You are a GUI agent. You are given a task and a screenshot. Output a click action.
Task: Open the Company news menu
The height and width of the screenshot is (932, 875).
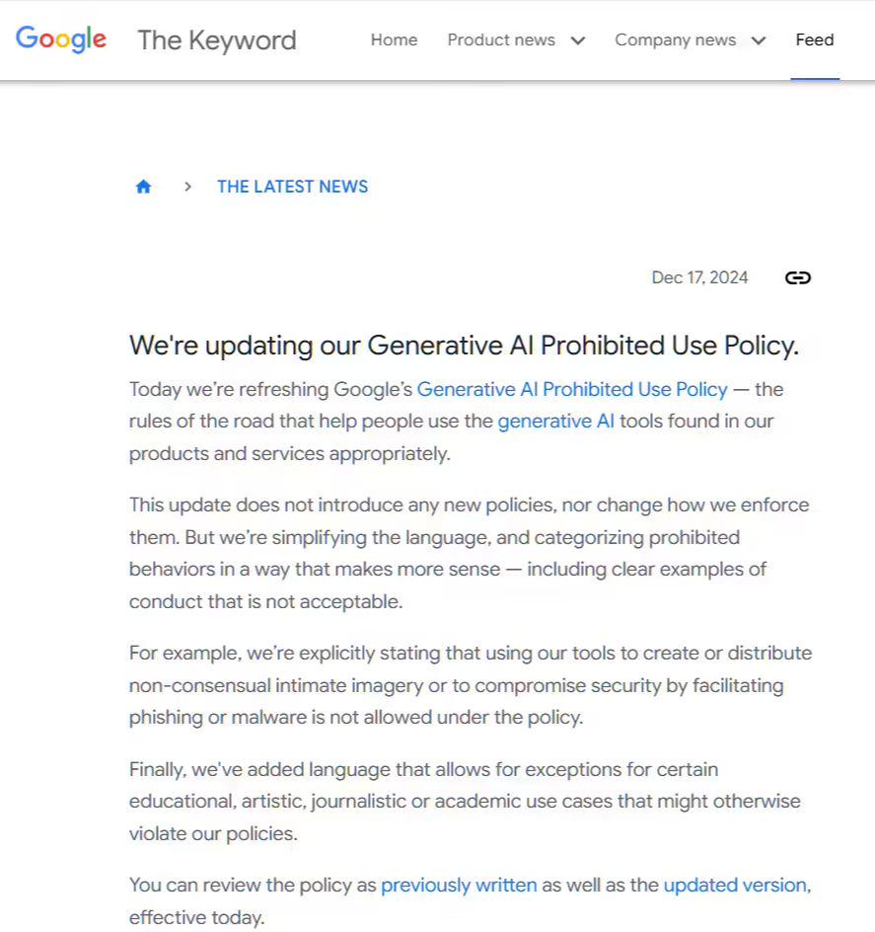pos(675,40)
